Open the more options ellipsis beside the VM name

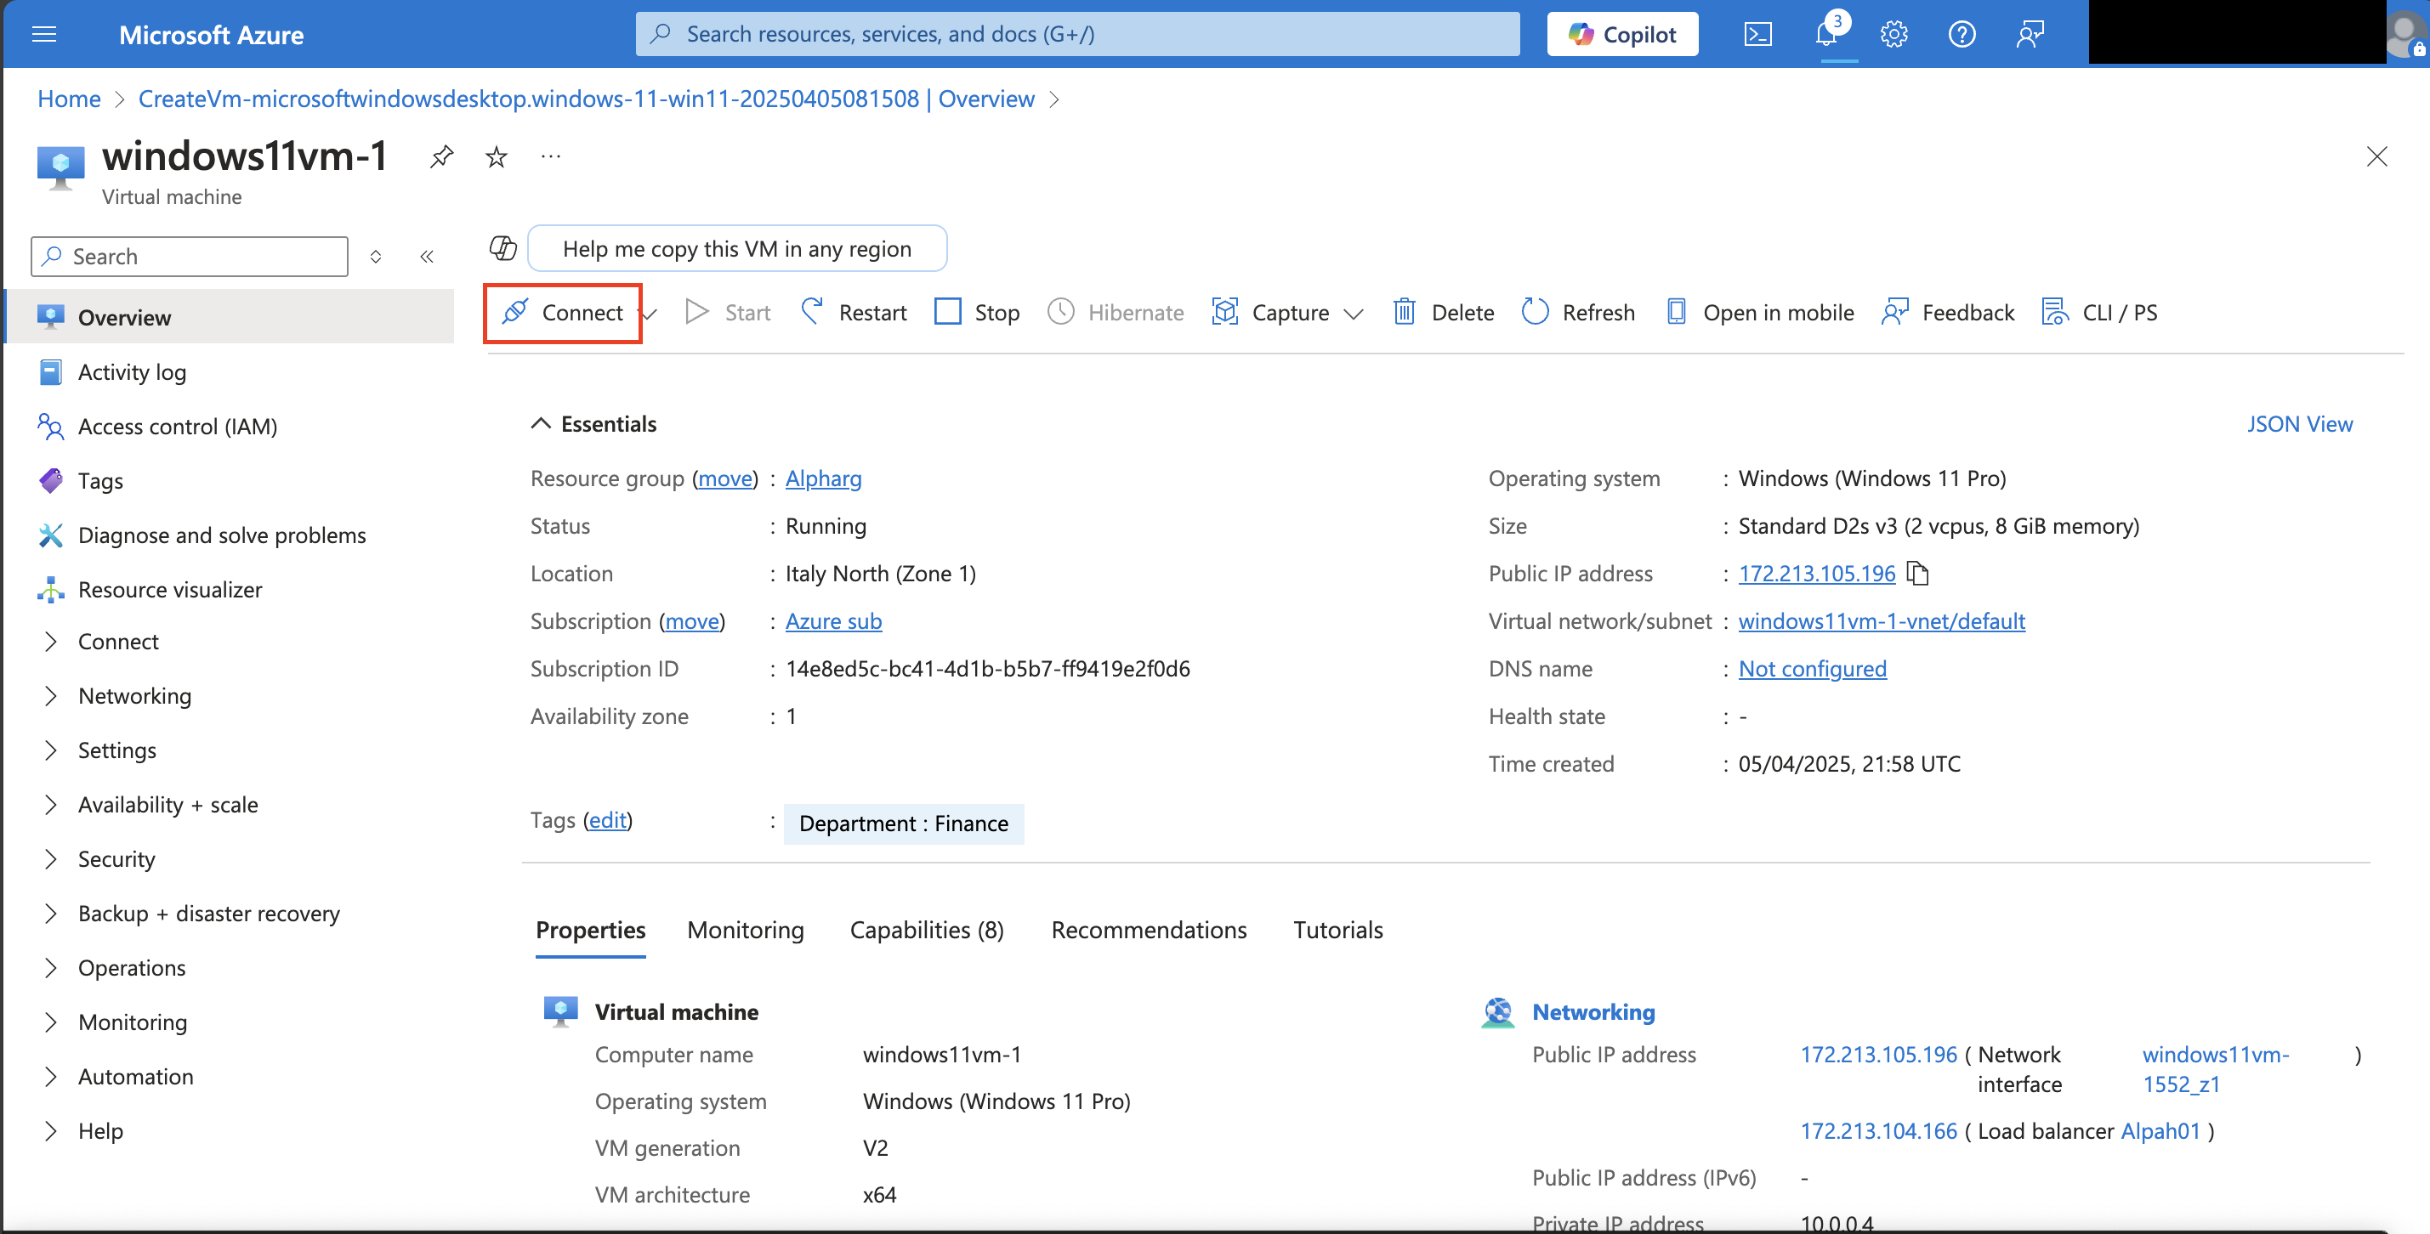tap(551, 156)
